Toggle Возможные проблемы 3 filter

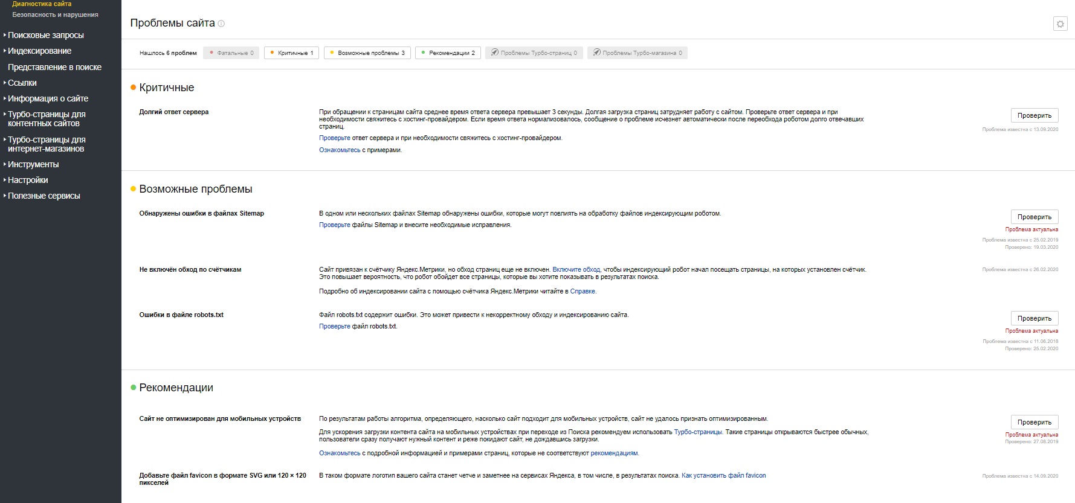click(x=367, y=53)
